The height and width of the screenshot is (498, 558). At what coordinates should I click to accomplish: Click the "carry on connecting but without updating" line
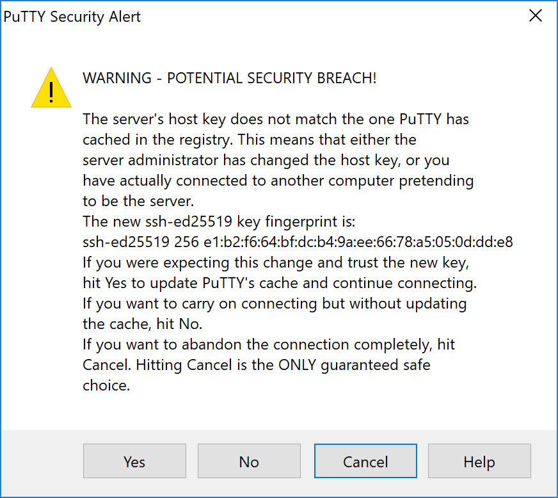coord(275,303)
